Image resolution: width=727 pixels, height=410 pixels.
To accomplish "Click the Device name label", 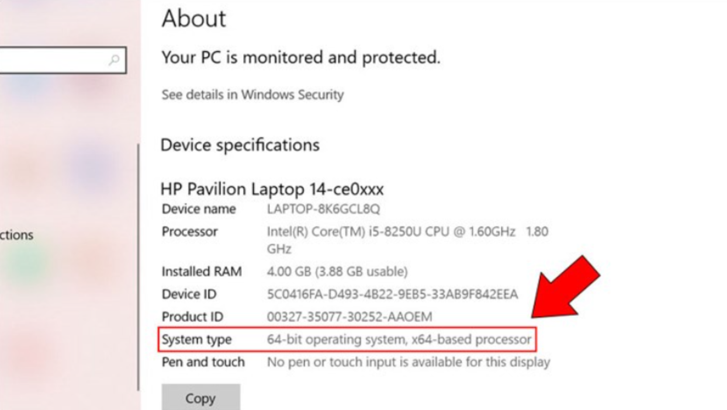I will (199, 209).
